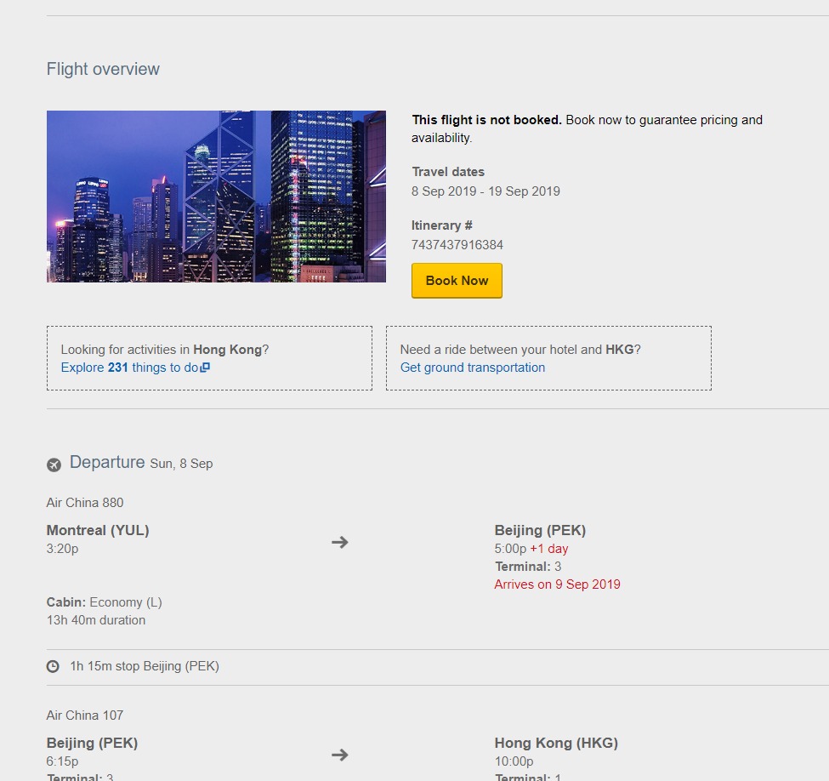
Task: Click the Hong Kong (HKG) arrival airport text
Action: pyautogui.click(x=556, y=743)
